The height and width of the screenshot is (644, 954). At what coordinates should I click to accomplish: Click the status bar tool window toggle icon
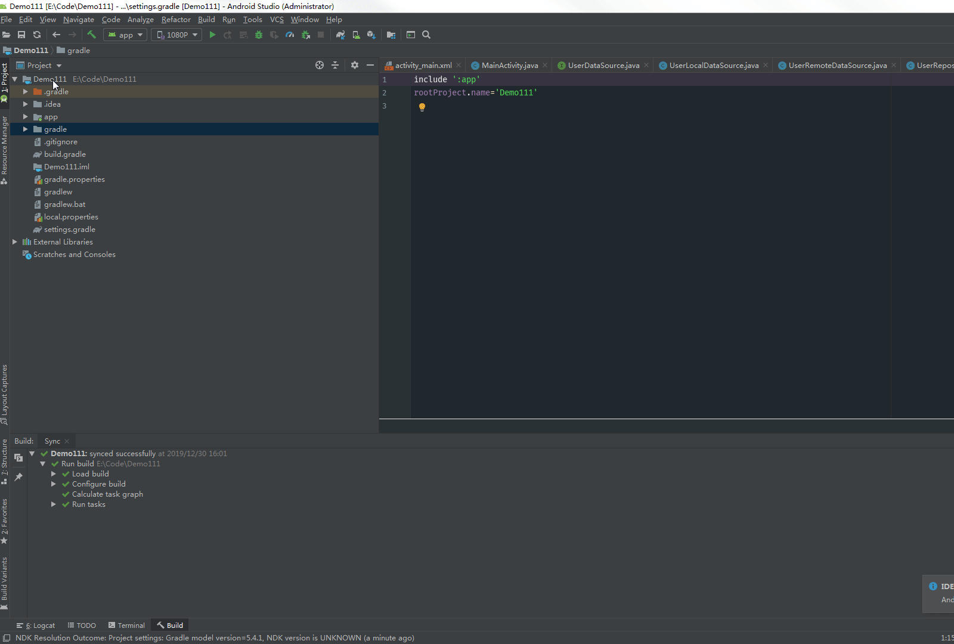7,637
